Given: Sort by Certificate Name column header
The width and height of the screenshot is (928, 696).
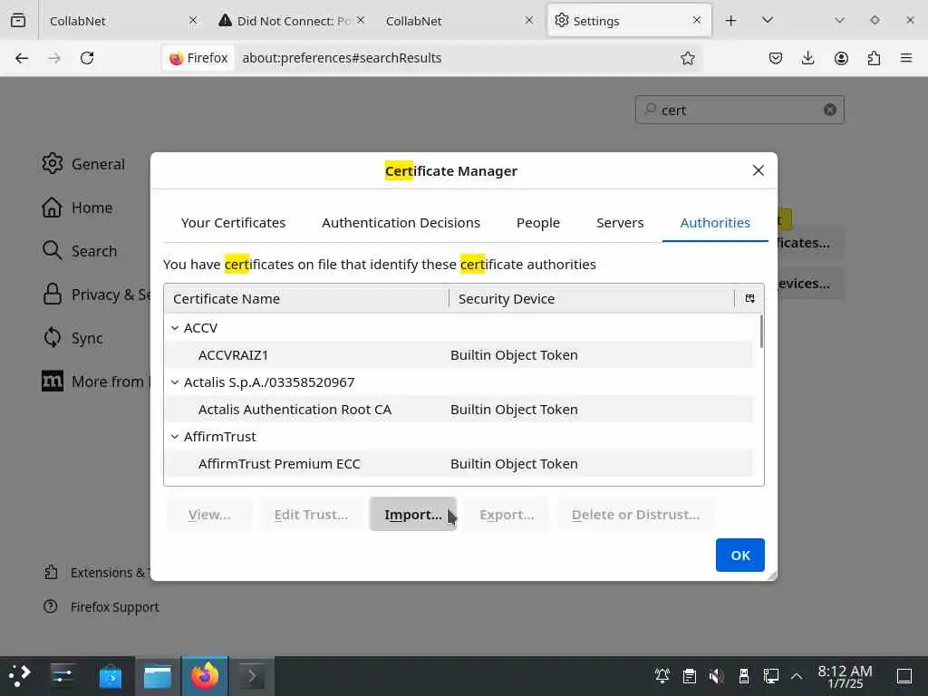Looking at the screenshot, I should (306, 298).
